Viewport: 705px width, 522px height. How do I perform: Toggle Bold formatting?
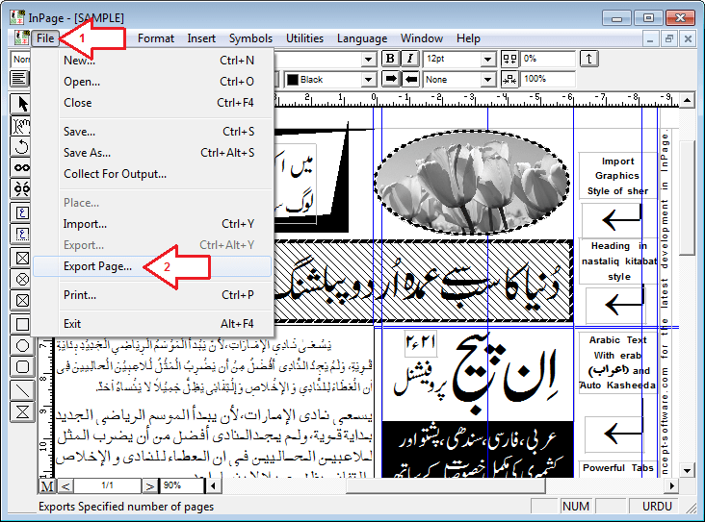(x=390, y=59)
